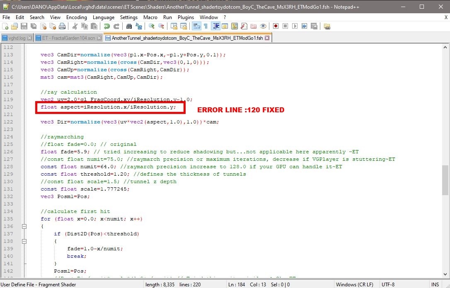Toggle file monitoring with the eye icon
This screenshot has width=450, height=288.
click(x=263, y=27)
